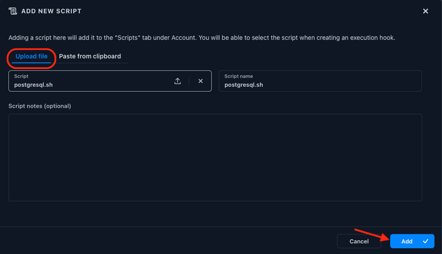Screen dimensions: 442x254
Task: Clear the selected postgresql.sh file
Action: (201, 81)
